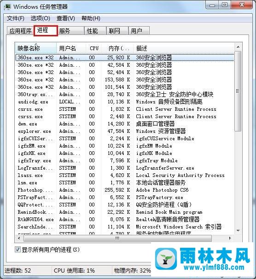The height and width of the screenshot is (279, 256).
Task: Select the PSTrayFact... process row
Action: 125,197
